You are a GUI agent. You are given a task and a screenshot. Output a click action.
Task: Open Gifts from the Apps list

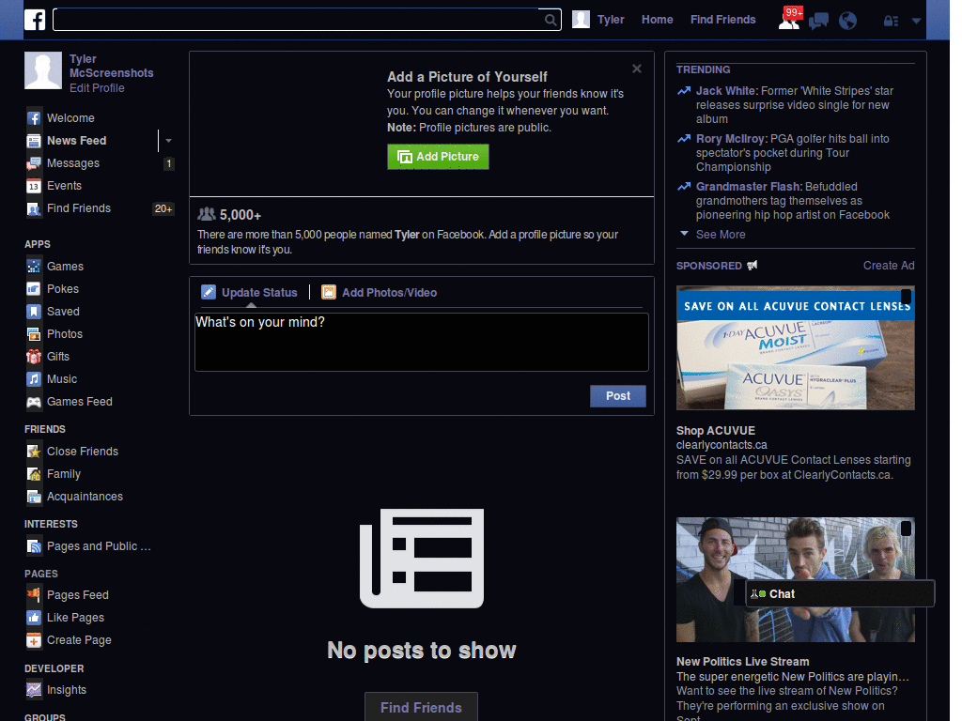pos(59,356)
